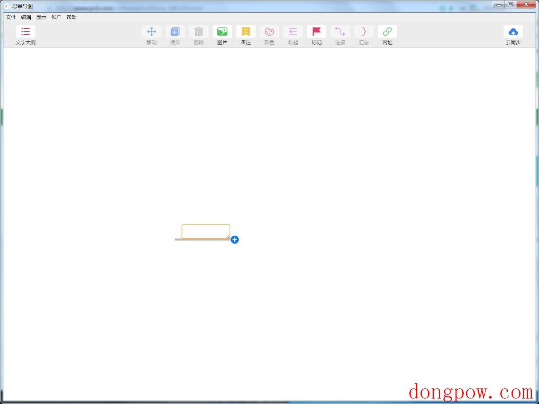This screenshot has width=539, height=404.
Task: Open the 帐户 menu
Action: click(x=56, y=17)
